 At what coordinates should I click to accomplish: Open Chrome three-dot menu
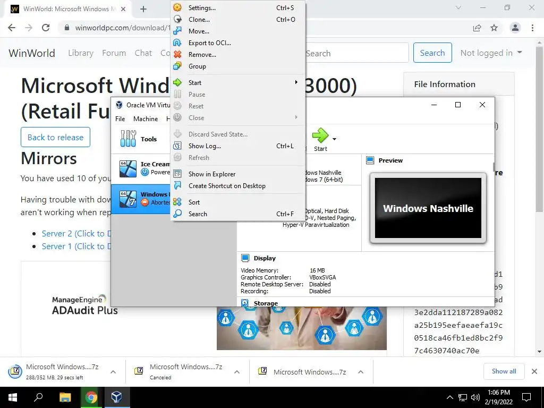pyautogui.click(x=532, y=28)
